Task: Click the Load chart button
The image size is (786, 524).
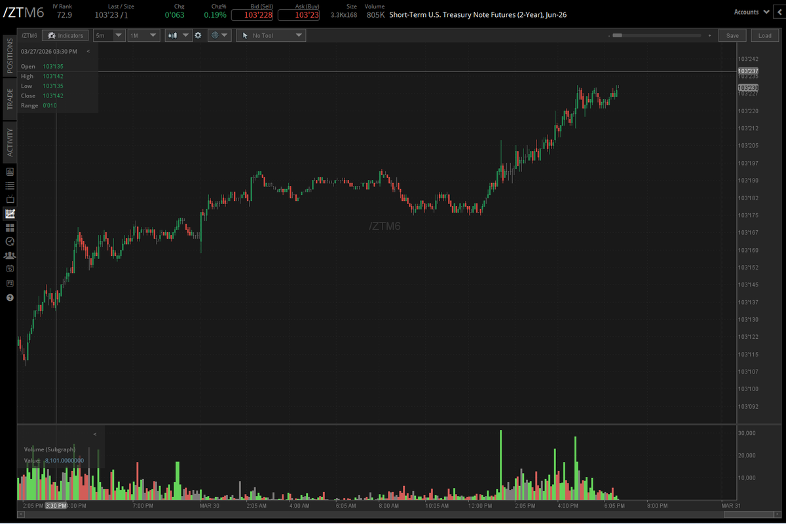Action: 764,35
